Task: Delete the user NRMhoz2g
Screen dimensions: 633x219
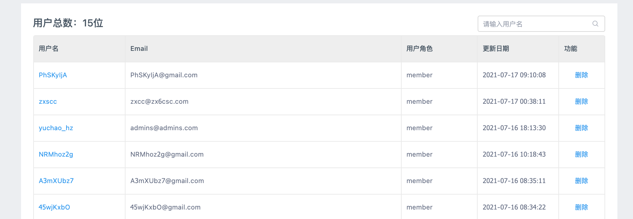Action: pyautogui.click(x=581, y=154)
